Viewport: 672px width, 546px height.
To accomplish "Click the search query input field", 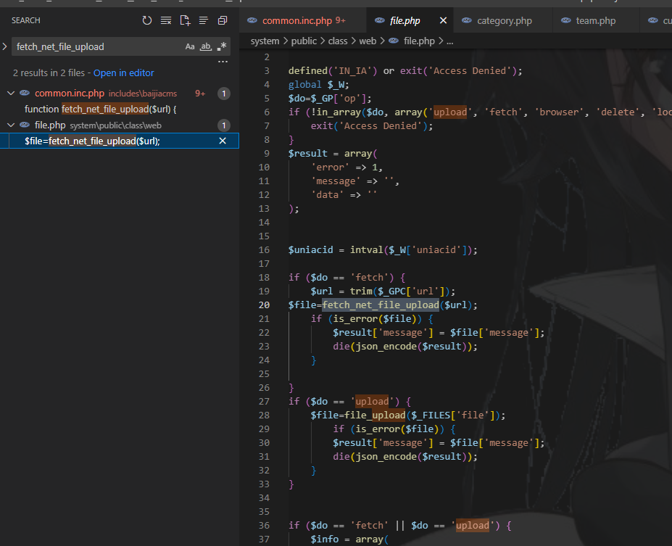I will tap(94, 46).
